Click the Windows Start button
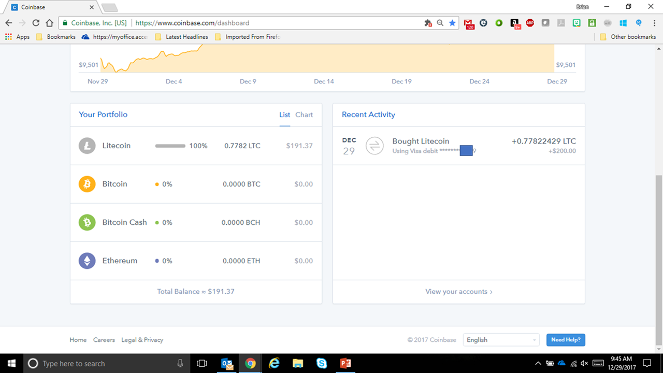Viewport: 663px width, 373px height. (11, 363)
